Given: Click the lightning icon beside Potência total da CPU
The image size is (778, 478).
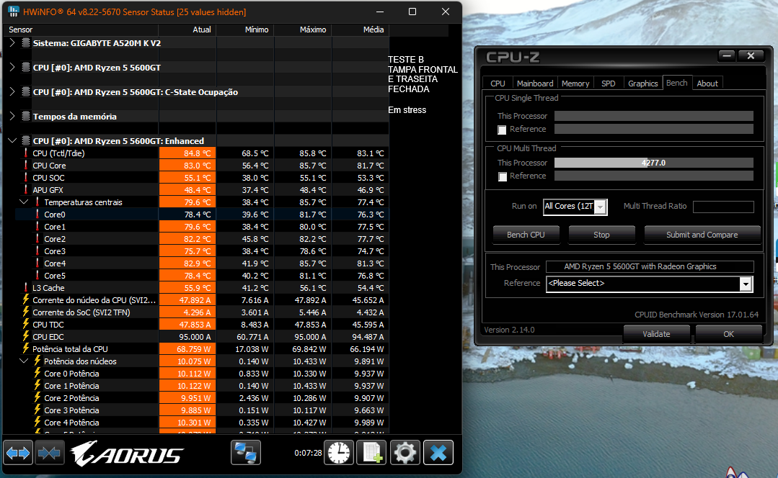Looking at the screenshot, I should click(x=26, y=348).
